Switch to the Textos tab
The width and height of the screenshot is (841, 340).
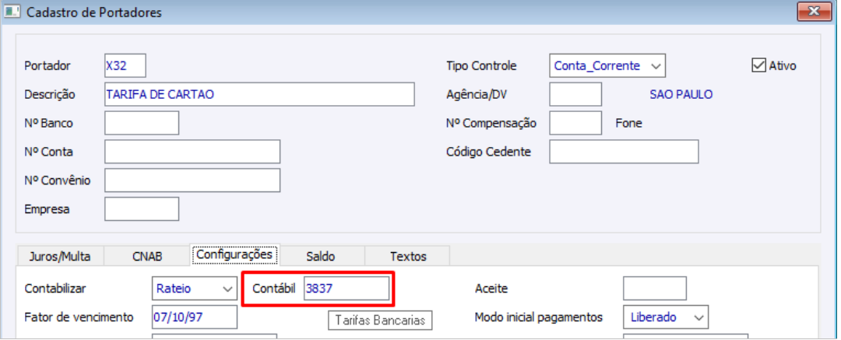click(408, 256)
